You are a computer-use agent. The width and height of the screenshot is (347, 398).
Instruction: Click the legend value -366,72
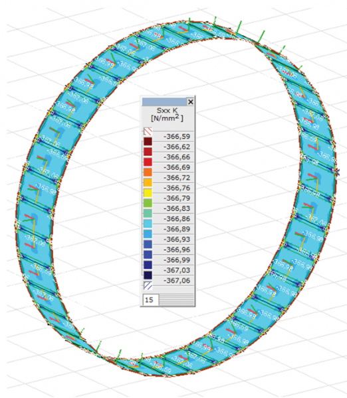(x=177, y=178)
